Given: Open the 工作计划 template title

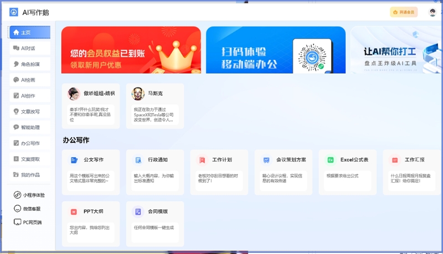Looking at the screenshot, I should point(222,160).
